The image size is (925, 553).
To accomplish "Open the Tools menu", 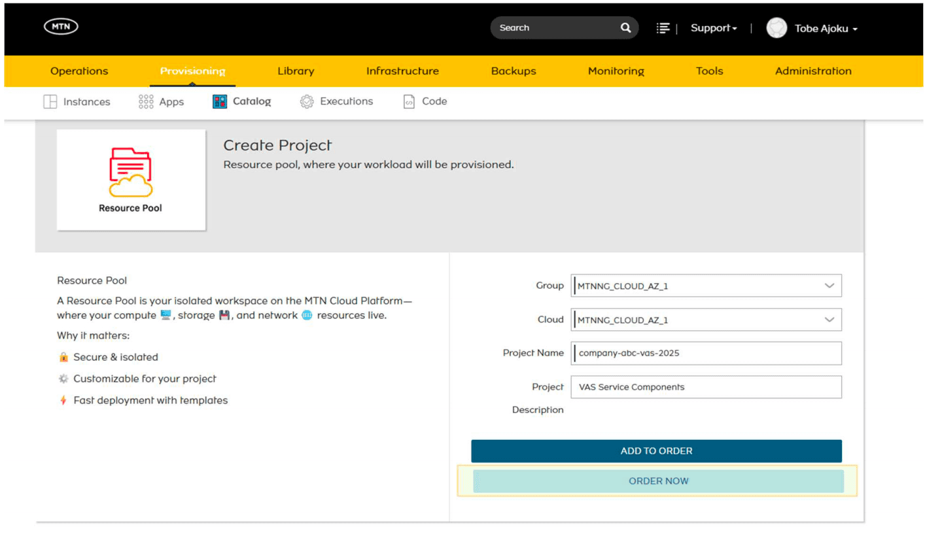I will point(710,71).
